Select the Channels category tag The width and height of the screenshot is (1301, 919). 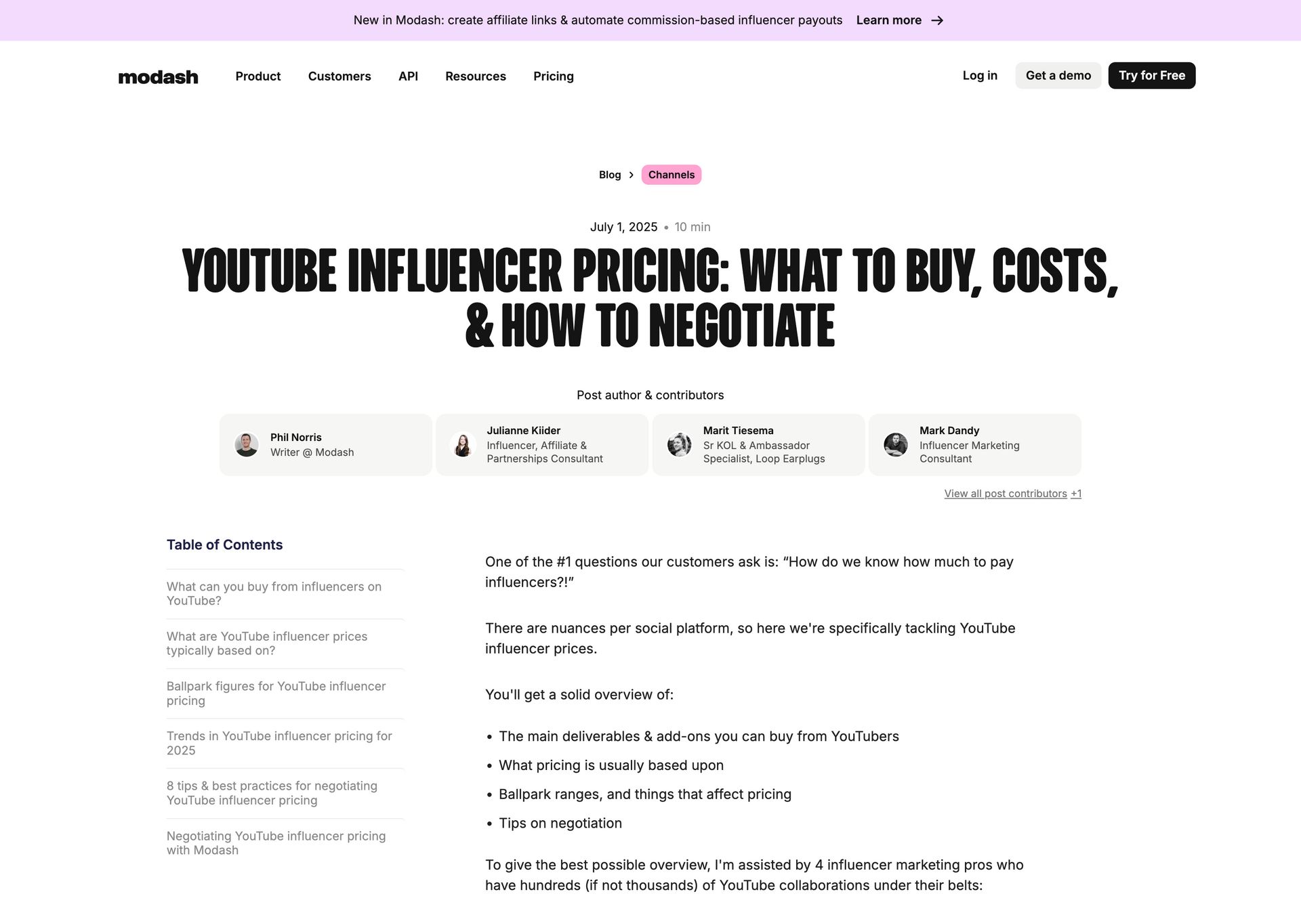(671, 175)
